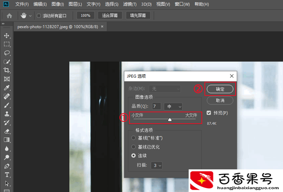Click the Hand tool icon in options bar
Viewport: 283px width, 192px height.
(23, 16)
